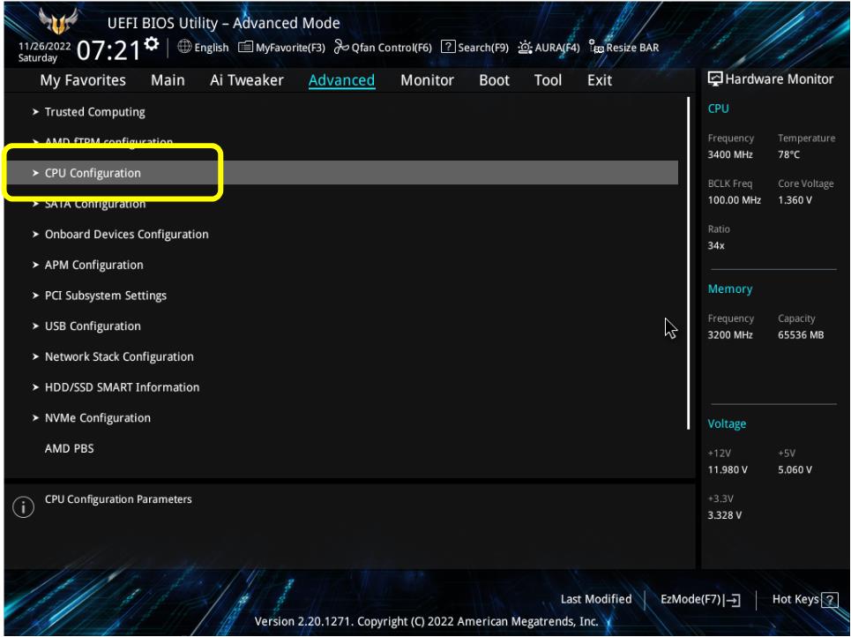Open the Tool tab

(x=548, y=80)
